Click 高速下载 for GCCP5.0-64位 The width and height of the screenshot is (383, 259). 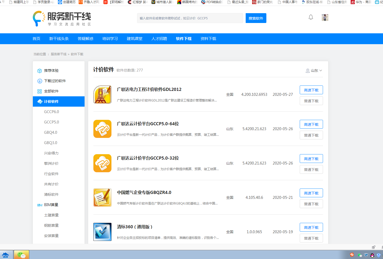(311, 124)
